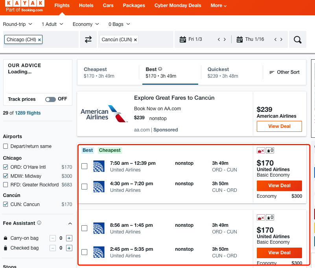Open the 0 Bags dropdown

tap(119, 24)
